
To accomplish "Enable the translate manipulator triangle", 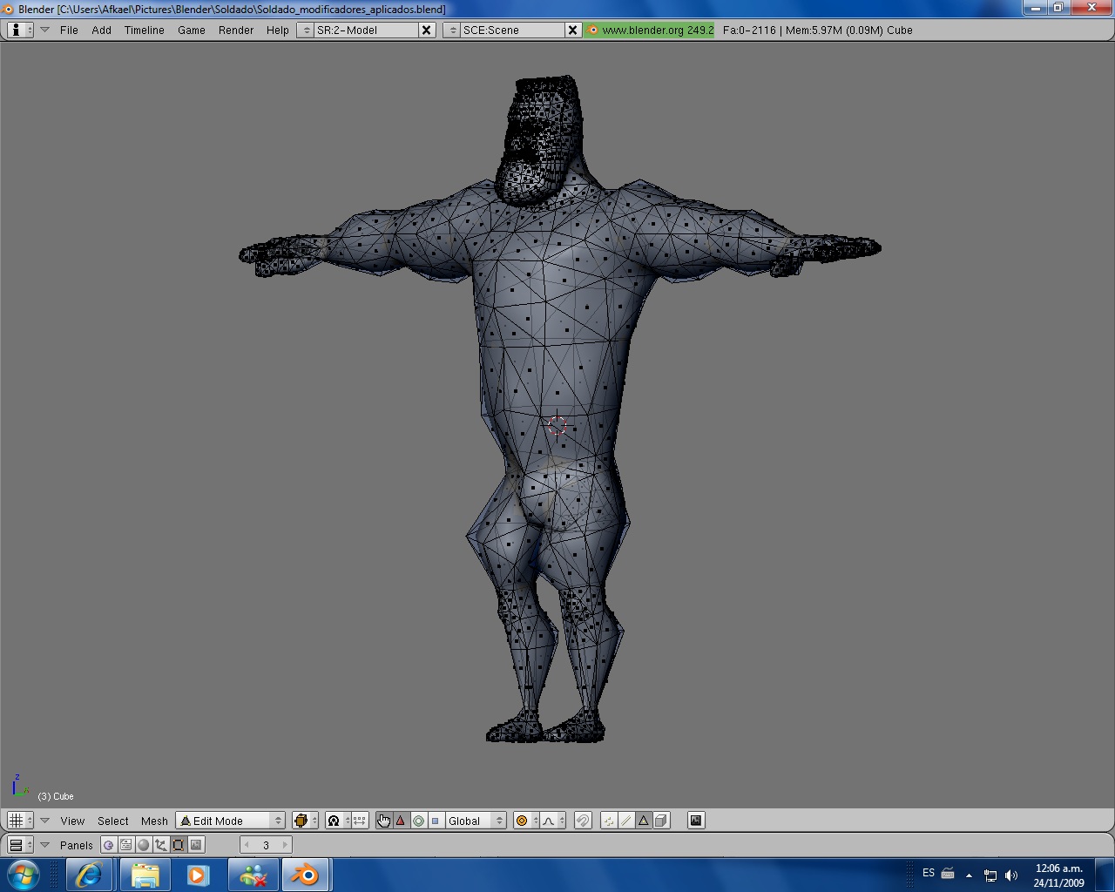I will click(x=401, y=821).
